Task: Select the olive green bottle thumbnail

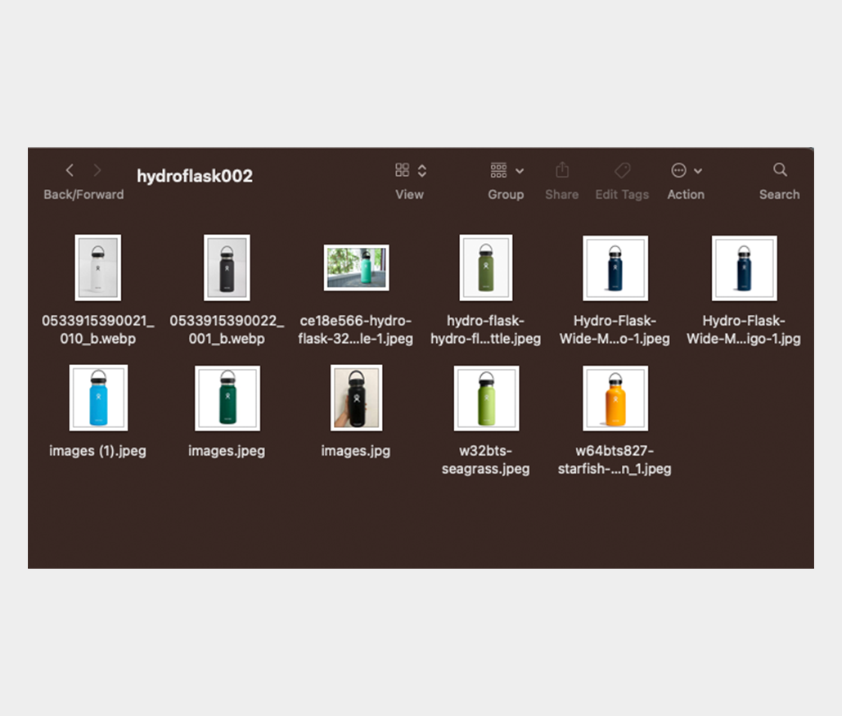Action: [x=486, y=268]
